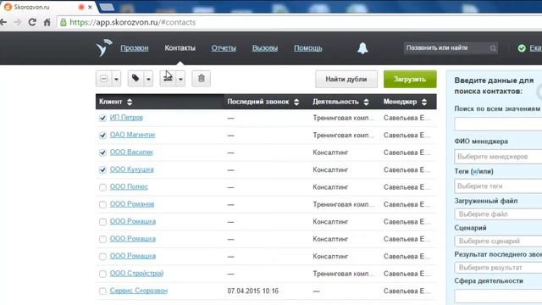Check the ООО Стройстрой checkbox

coord(102,274)
